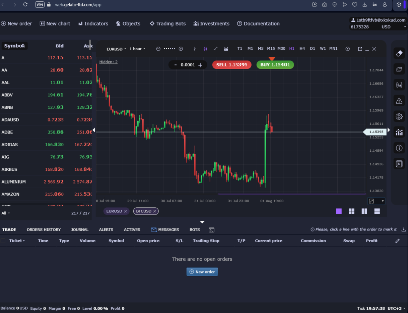Image resolution: width=408 pixels, height=313 pixels.
Task: Open the Investments section
Action: 211,23
